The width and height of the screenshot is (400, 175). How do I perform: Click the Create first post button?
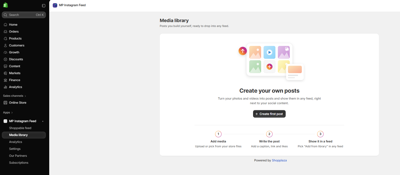point(269,114)
